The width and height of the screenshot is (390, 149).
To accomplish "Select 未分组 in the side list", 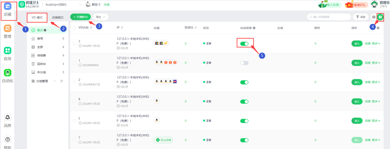I will 48,72.
